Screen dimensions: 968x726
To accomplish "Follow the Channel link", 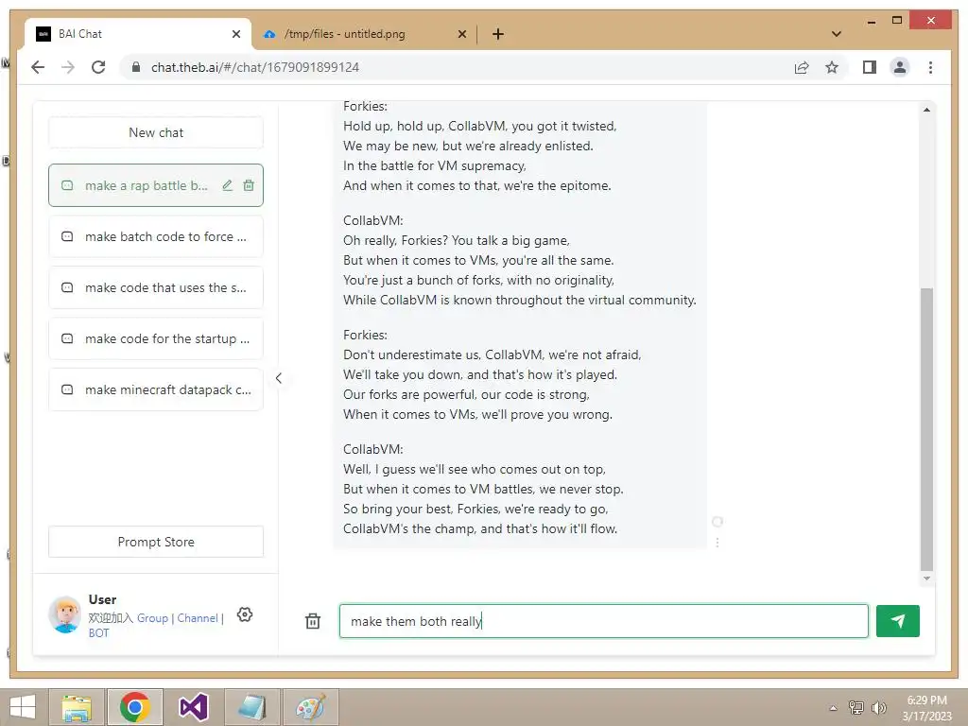I will click(198, 618).
